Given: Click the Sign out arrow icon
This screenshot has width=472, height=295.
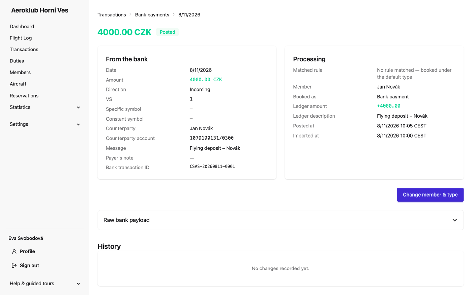Looking at the screenshot, I should [x=14, y=265].
